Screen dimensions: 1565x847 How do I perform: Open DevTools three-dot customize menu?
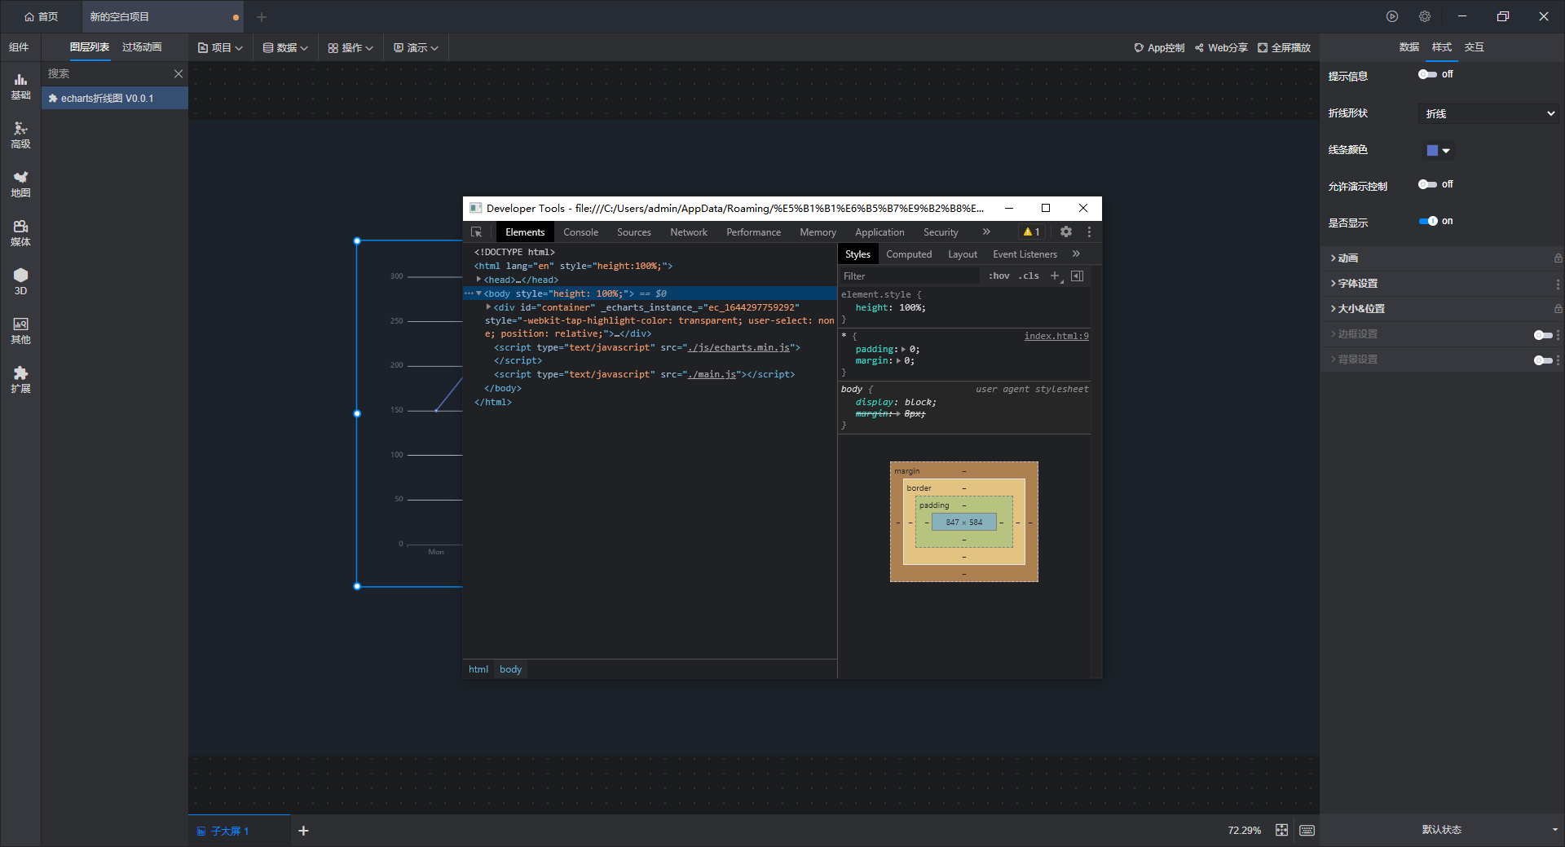coord(1089,232)
